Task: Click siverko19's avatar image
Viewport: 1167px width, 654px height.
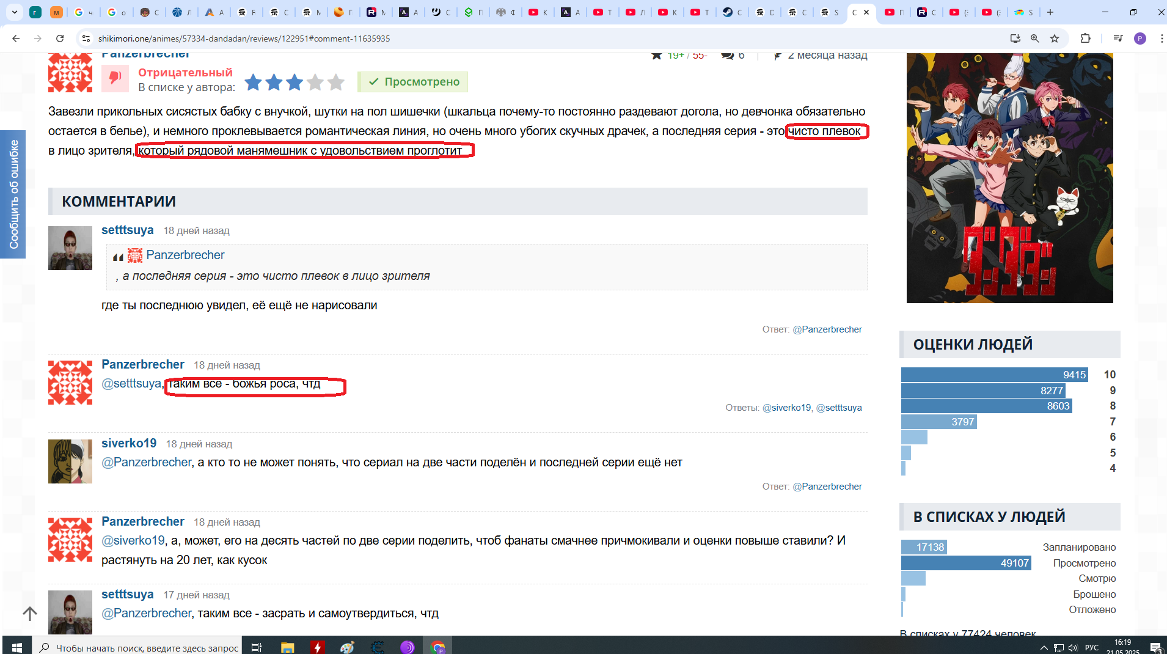Action: [x=70, y=461]
